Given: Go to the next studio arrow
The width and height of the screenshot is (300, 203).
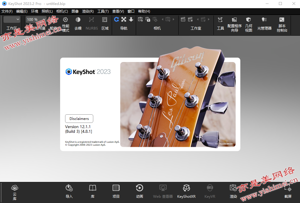Looking at the screenshot, I should click(209, 19).
